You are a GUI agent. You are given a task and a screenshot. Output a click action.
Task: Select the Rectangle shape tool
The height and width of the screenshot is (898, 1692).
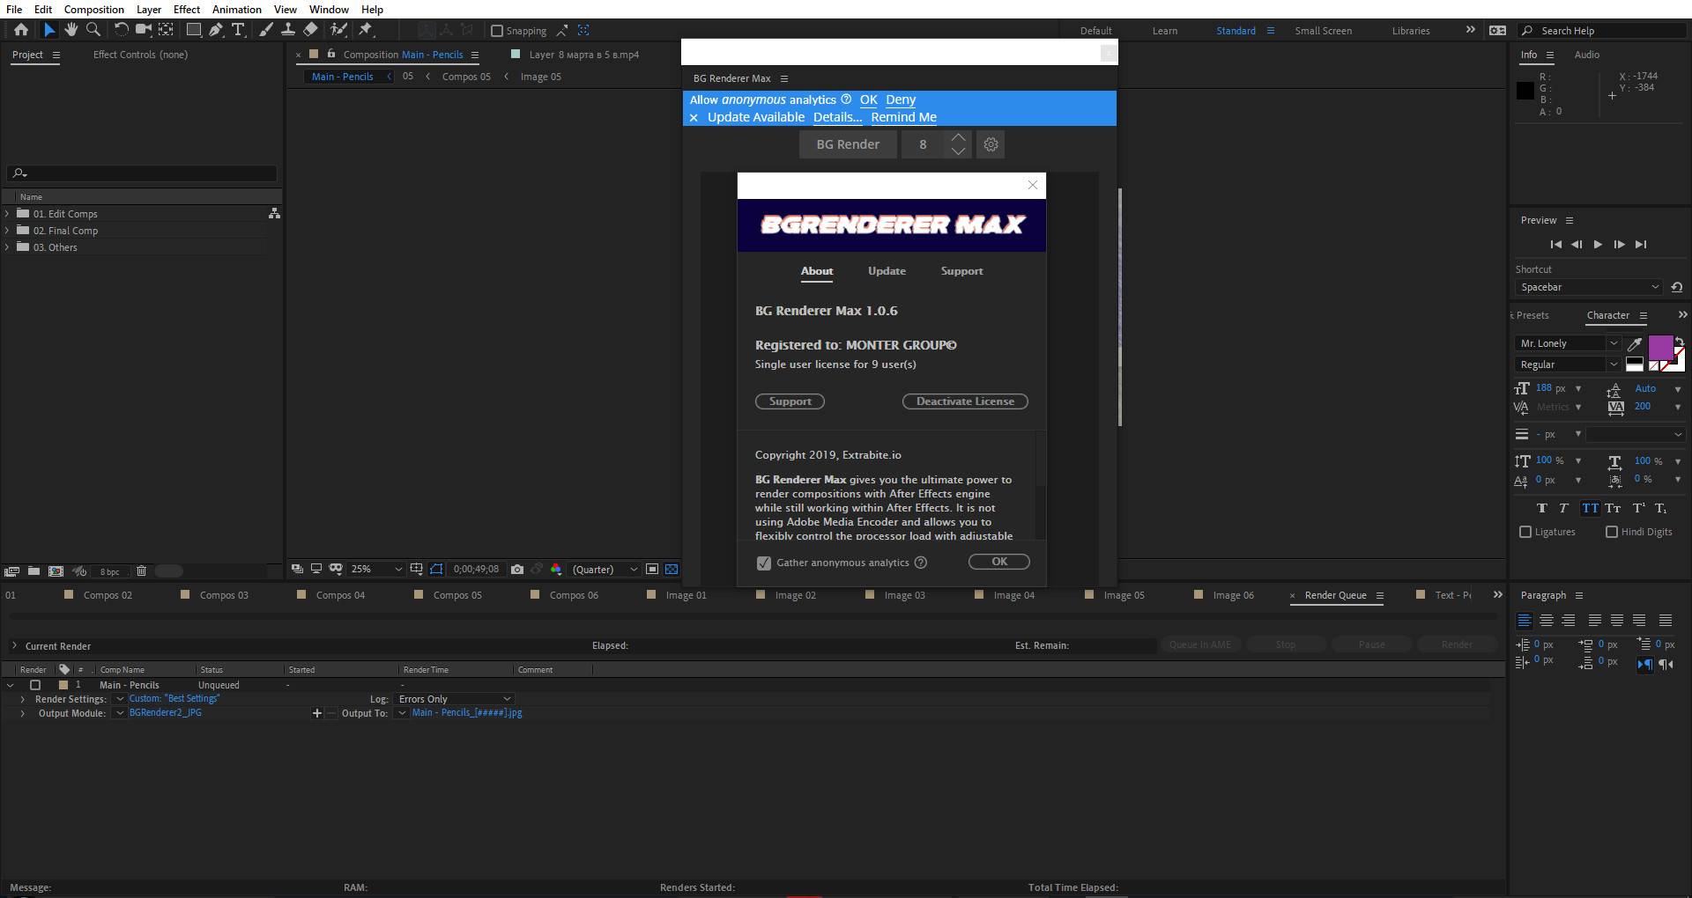point(193,30)
